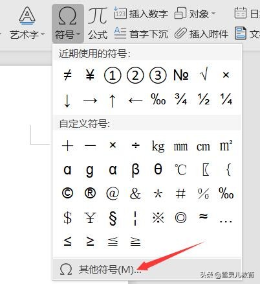
Task: Open the 公式 formula tool
Action: (98, 23)
